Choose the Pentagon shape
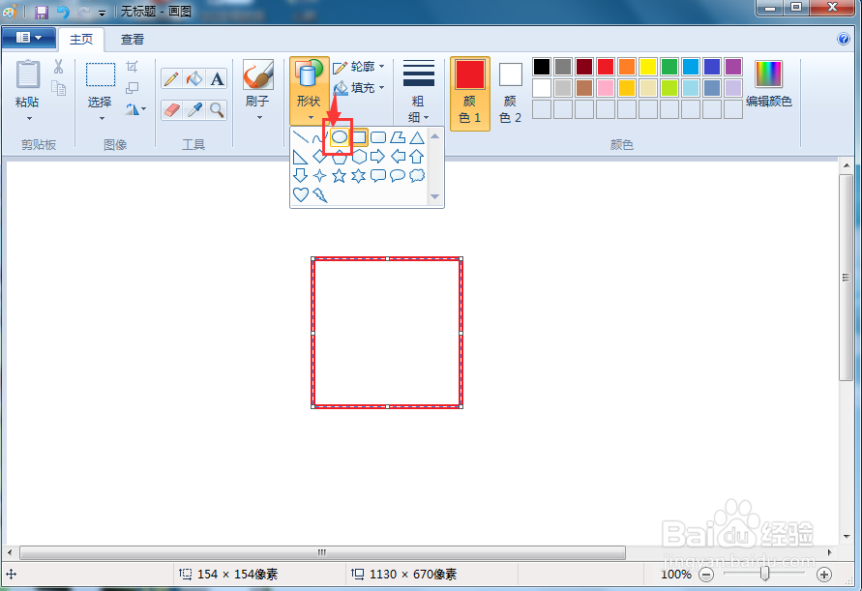The width and height of the screenshot is (862, 591). pos(340,158)
